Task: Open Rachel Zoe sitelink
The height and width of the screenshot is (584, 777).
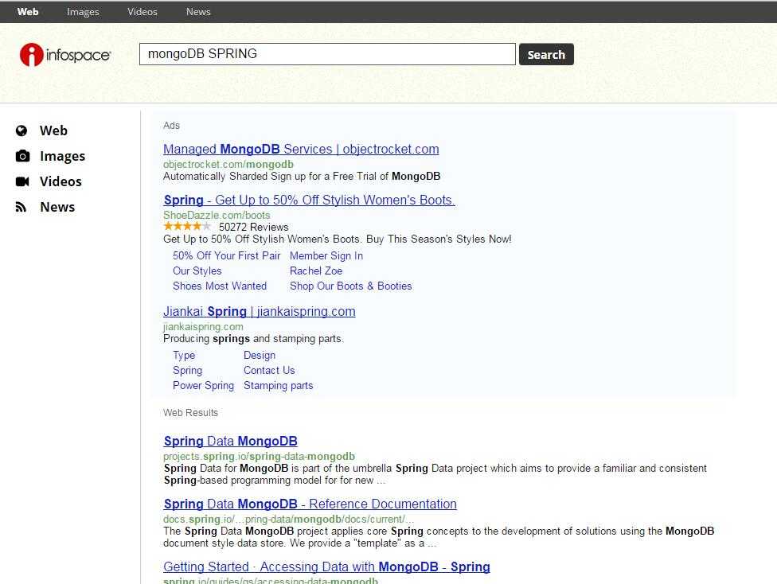Action: tap(316, 271)
